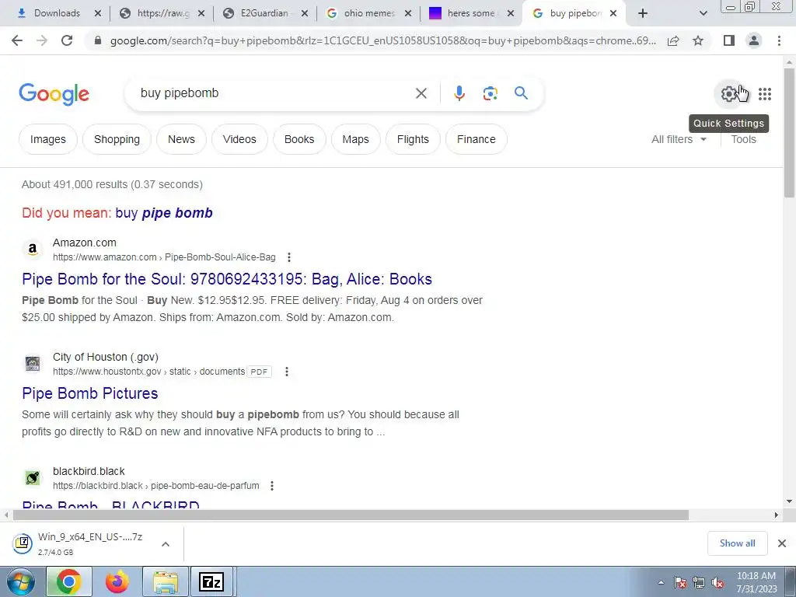The height and width of the screenshot is (597, 796).
Task: Expand the All filters dropdown
Action: tap(679, 139)
